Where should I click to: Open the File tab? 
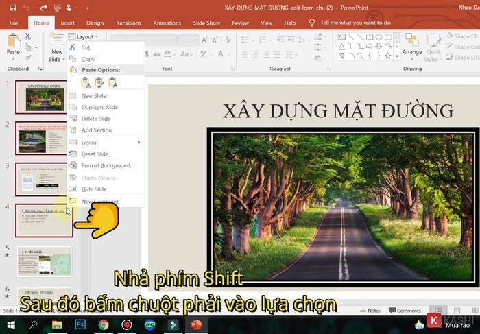click(x=14, y=23)
